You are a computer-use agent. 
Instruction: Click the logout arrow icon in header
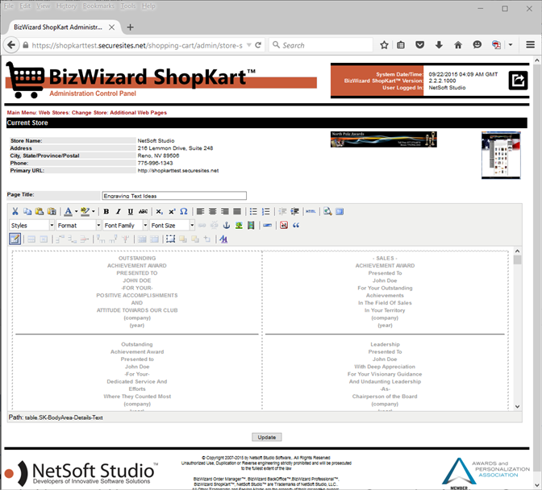pos(518,81)
